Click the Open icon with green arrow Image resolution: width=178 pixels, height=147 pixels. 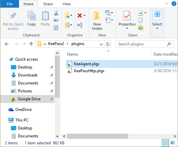141,13
